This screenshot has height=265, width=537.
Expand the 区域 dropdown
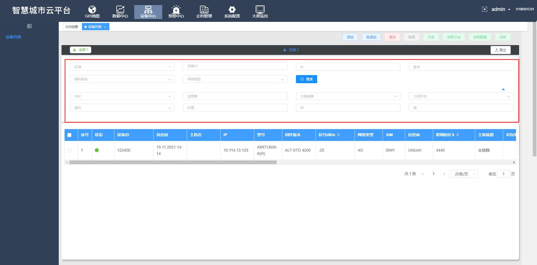[122, 67]
